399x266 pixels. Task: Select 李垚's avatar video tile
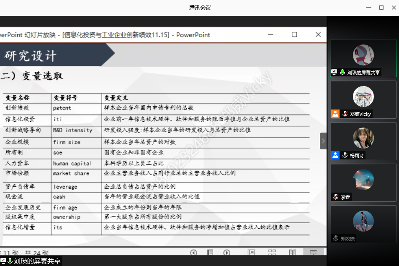click(x=363, y=179)
